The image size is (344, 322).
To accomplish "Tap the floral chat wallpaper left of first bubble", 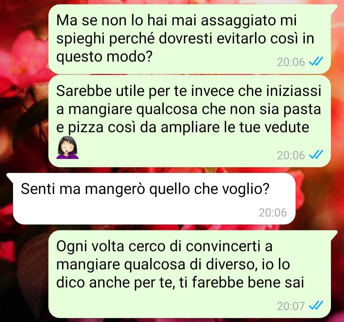I will [x=24, y=39].
